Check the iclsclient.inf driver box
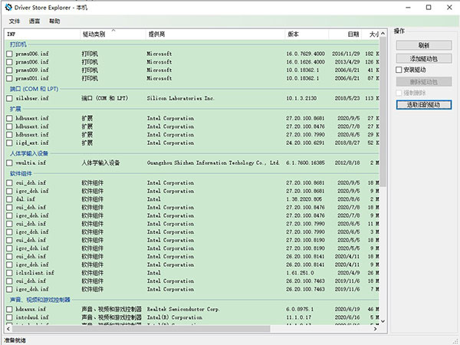This screenshot has width=460, height=345. pos(9,272)
